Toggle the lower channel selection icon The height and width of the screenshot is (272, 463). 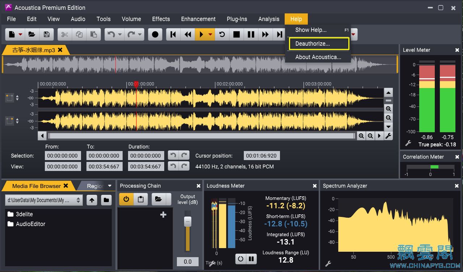[x=9, y=121]
